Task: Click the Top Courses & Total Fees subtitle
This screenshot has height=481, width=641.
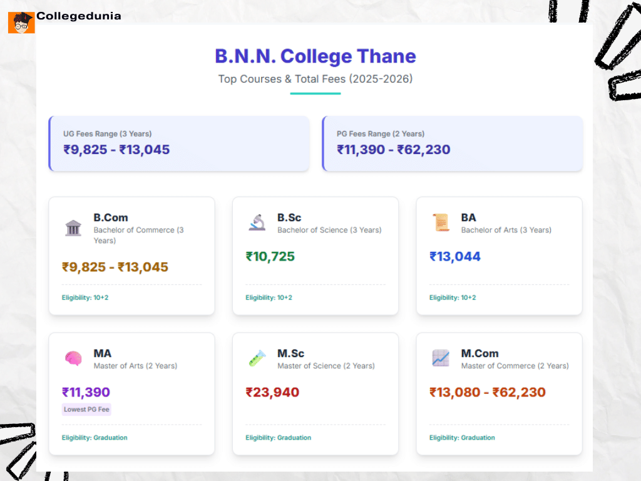Action: 315,79
